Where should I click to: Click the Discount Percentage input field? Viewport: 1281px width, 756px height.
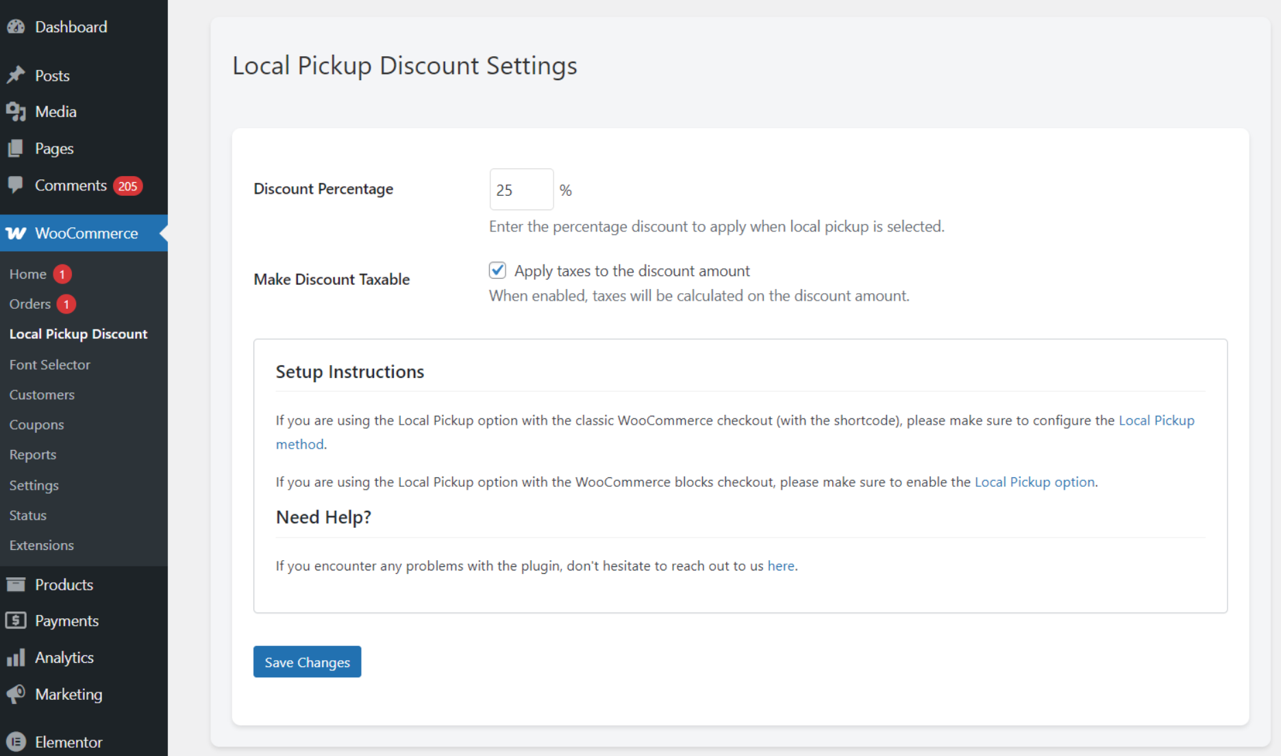[521, 189]
